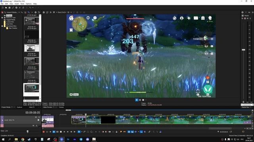The width and height of the screenshot is (254, 142).
Task: Go to start of the project
Action: tap(64, 132)
